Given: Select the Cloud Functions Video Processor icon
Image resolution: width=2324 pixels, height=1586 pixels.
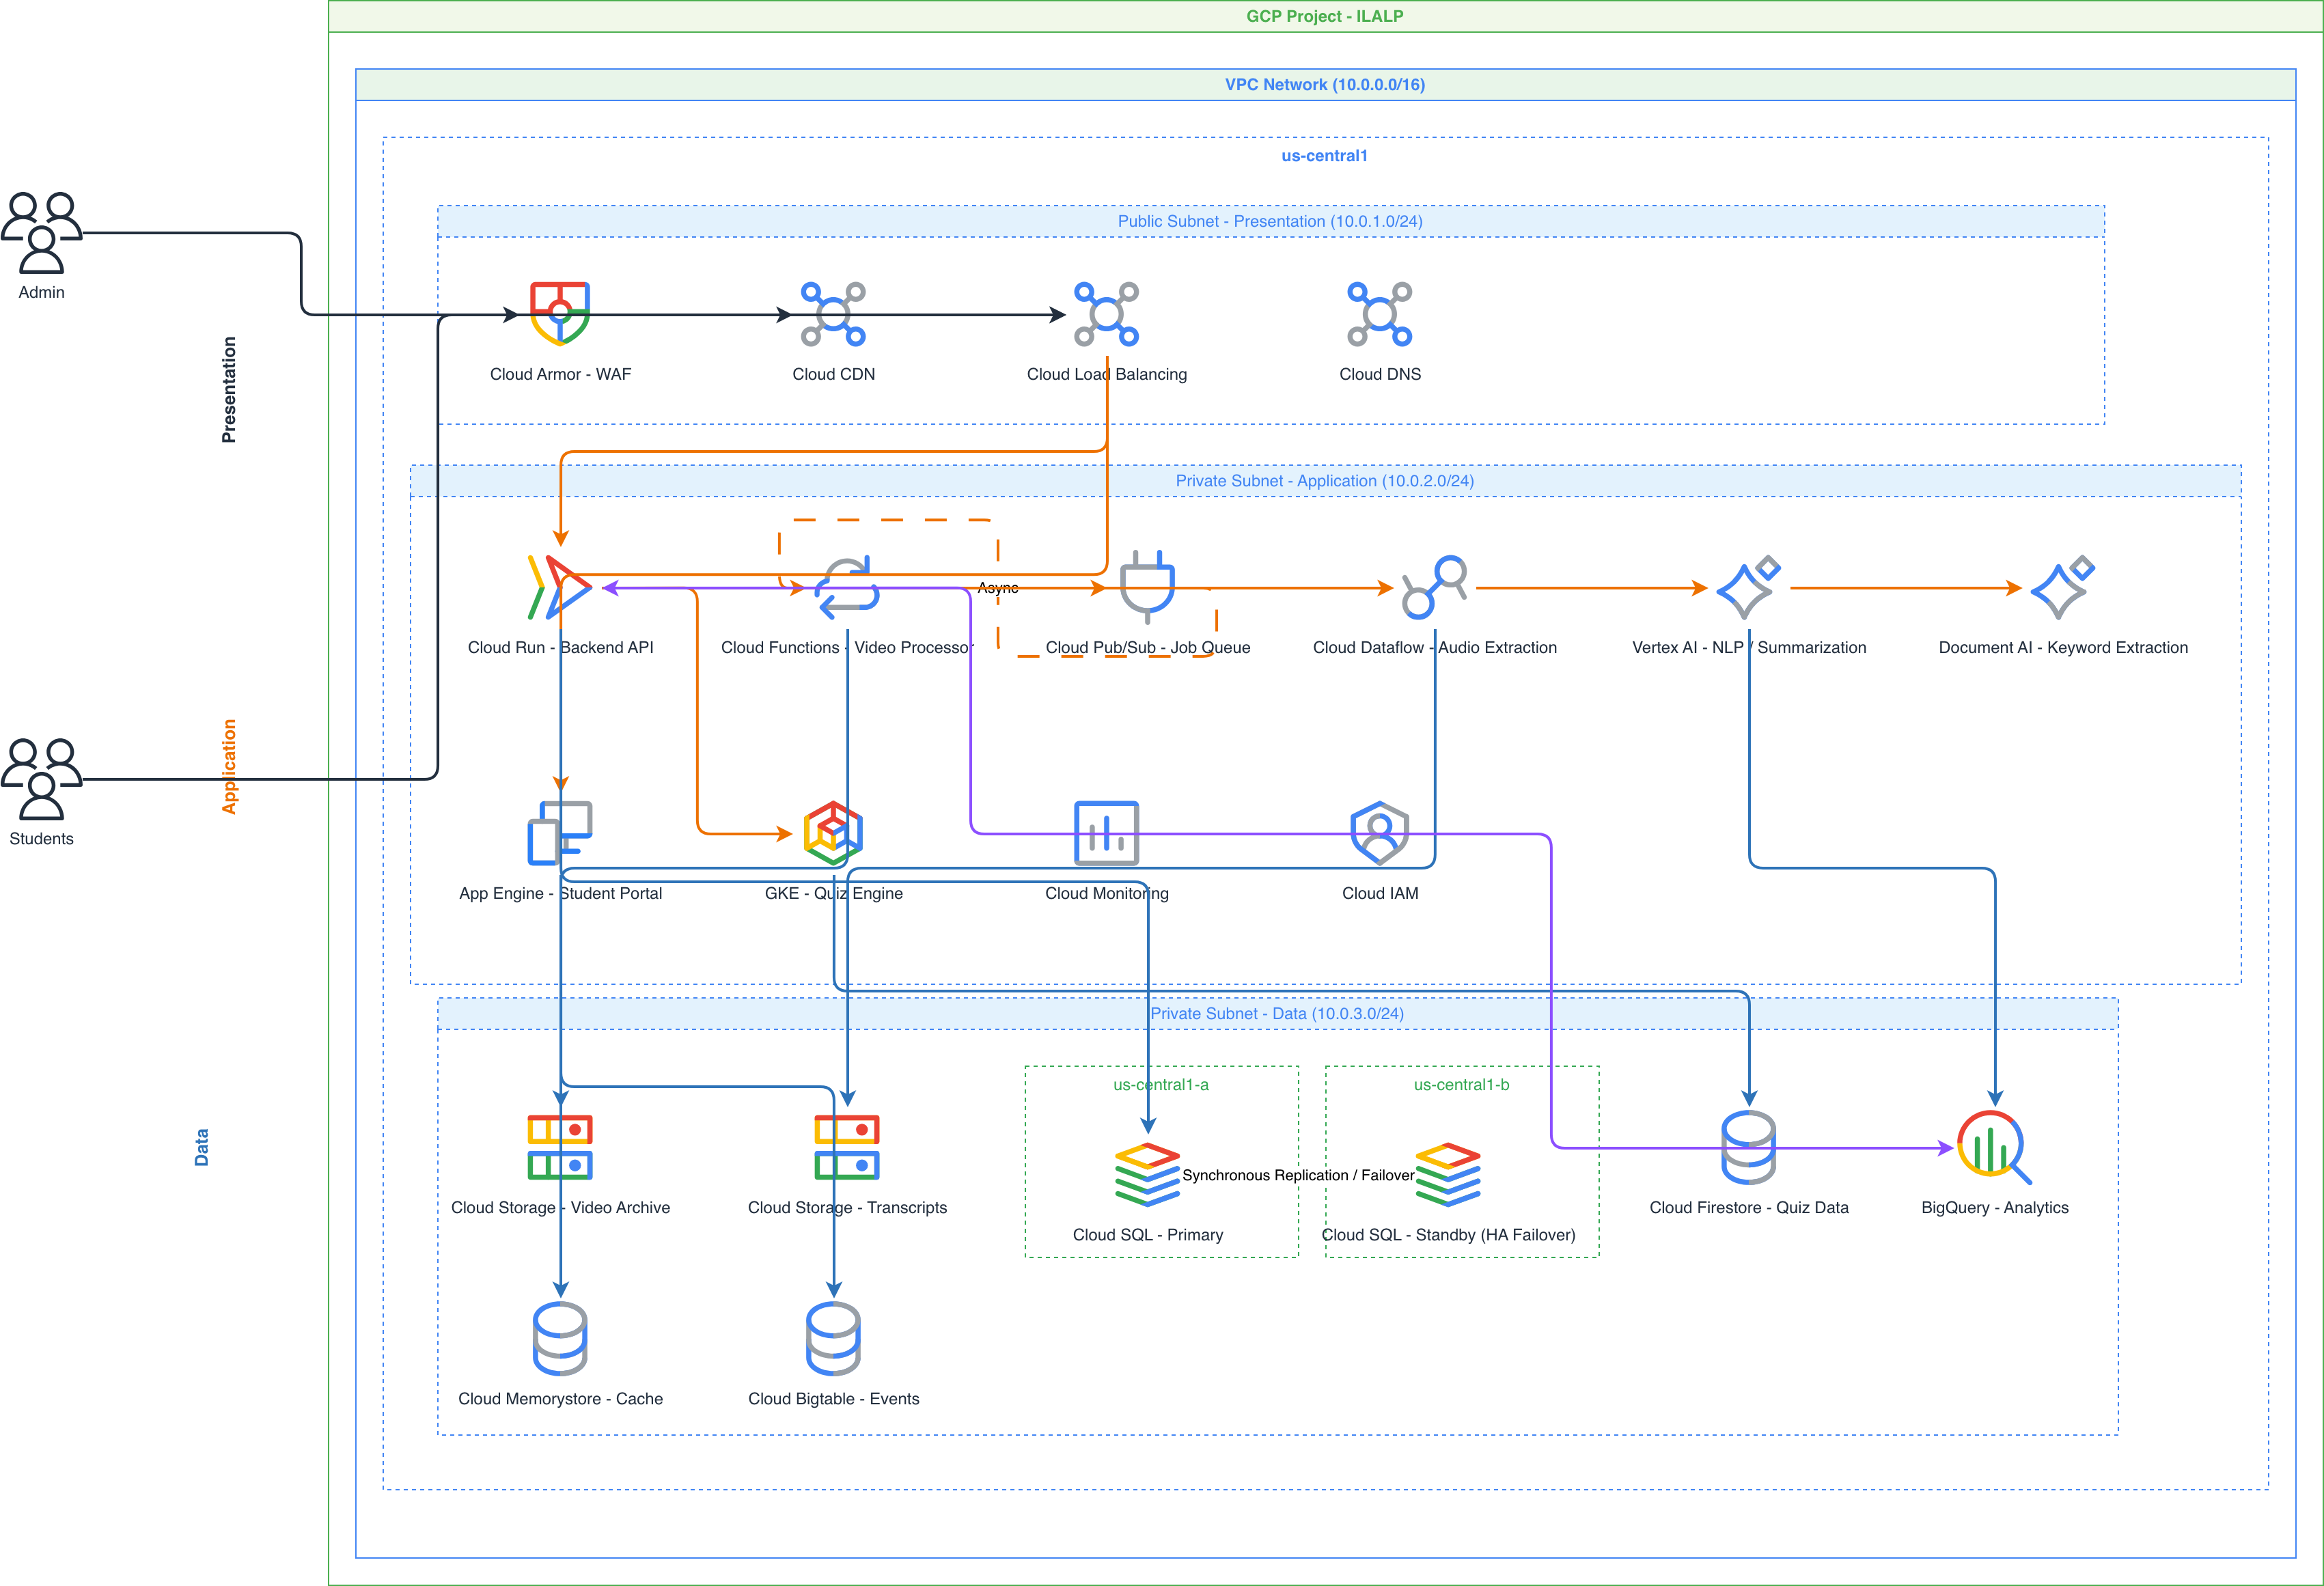Looking at the screenshot, I should point(847,588).
